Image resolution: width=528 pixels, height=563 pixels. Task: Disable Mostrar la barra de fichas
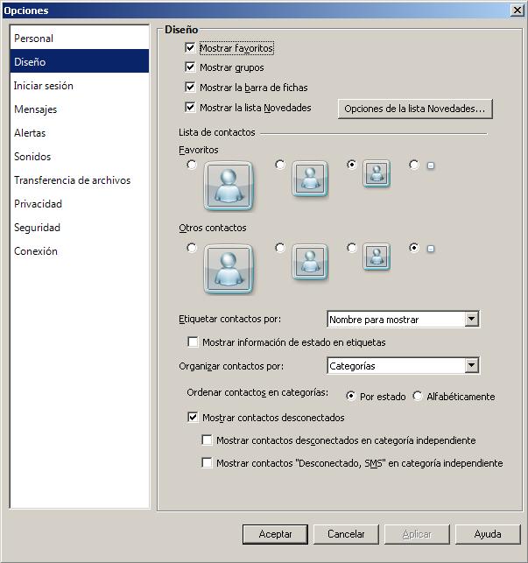191,88
